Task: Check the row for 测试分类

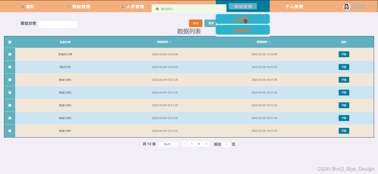Action: pos(10,67)
